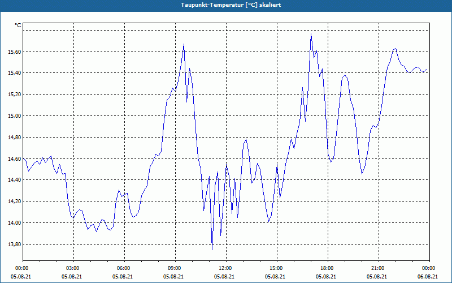This screenshot has height=283, width=452.
Task: Click the 14,20 y-axis label
Action: click(x=15, y=201)
